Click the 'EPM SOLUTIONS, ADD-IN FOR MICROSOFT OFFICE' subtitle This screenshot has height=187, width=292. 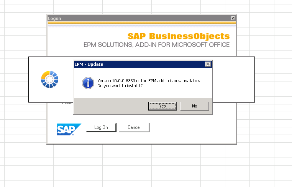click(x=156, y=45)
